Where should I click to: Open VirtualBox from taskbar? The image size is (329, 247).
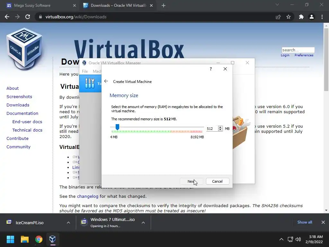(x=52, y=239)
